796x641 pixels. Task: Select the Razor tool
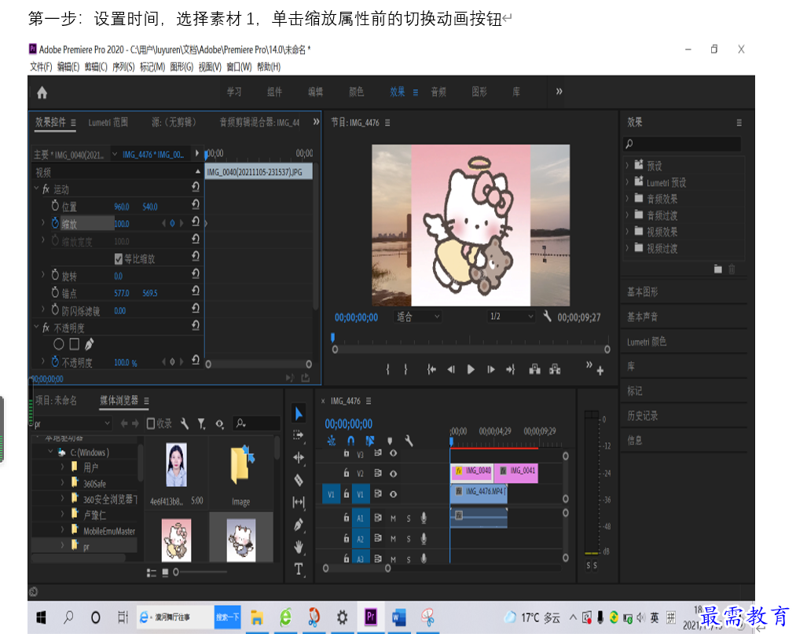pyautogui.click(x=299, y=480)
